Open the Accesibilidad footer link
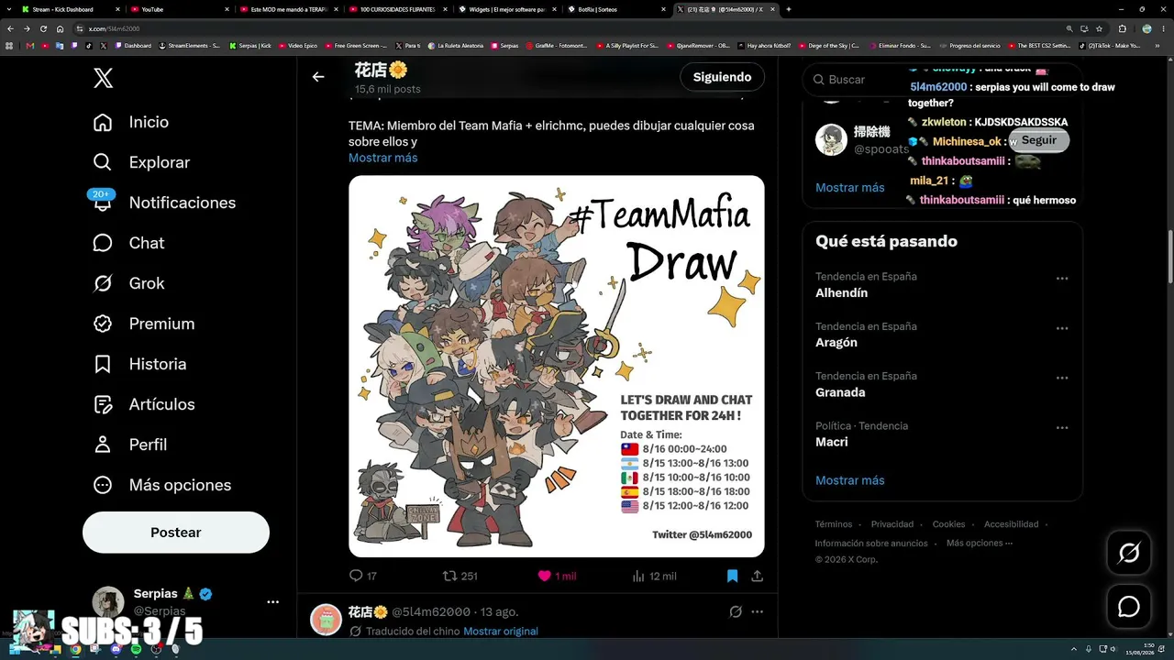The height and width of the screenshot is (660, 1174). 1011,524
